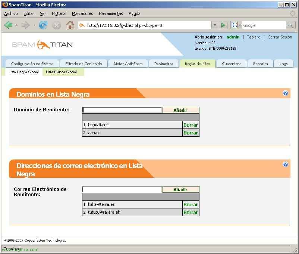Click the site favicon in the address bar
This screenshot has height=254, width=299.
tap(82, 25)
